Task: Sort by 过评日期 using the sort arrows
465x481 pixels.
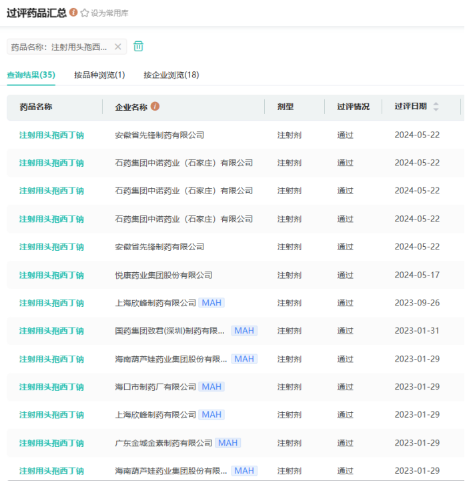Action: [x=436, y=107]
